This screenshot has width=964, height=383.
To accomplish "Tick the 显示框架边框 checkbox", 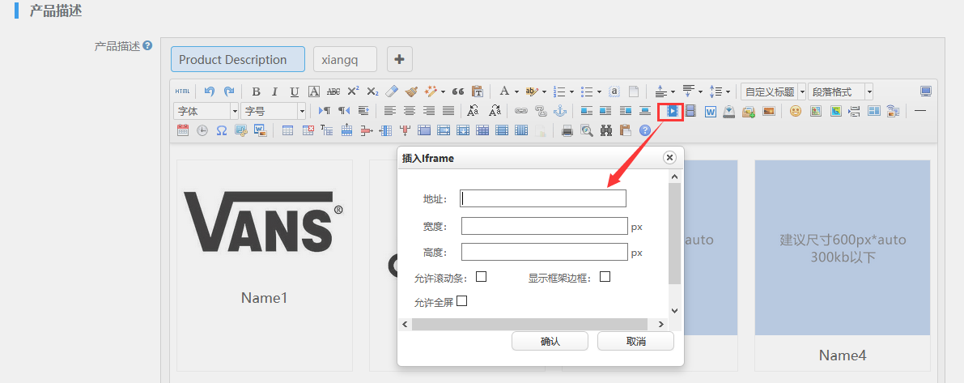I will (605, 277).
